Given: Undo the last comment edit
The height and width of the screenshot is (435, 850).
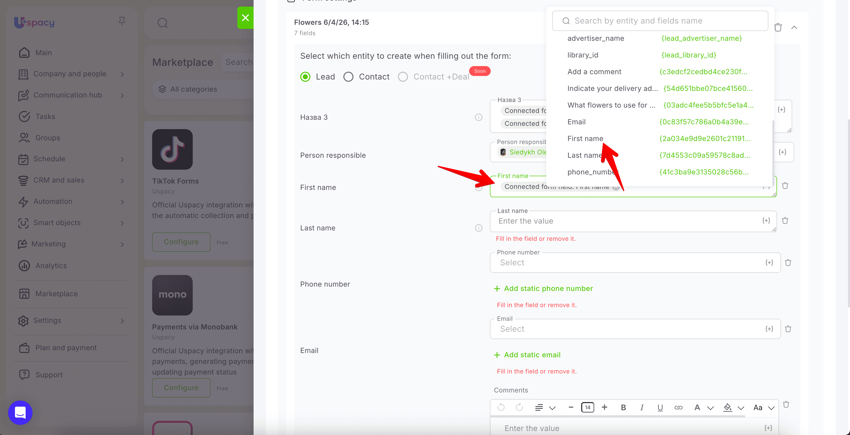Looking at the screenshot, I should (x=501, y=408).
